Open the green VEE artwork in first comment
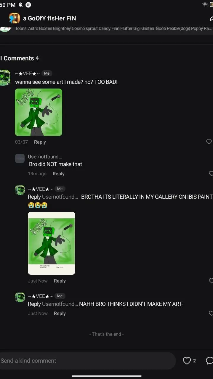 coord(39,112)
